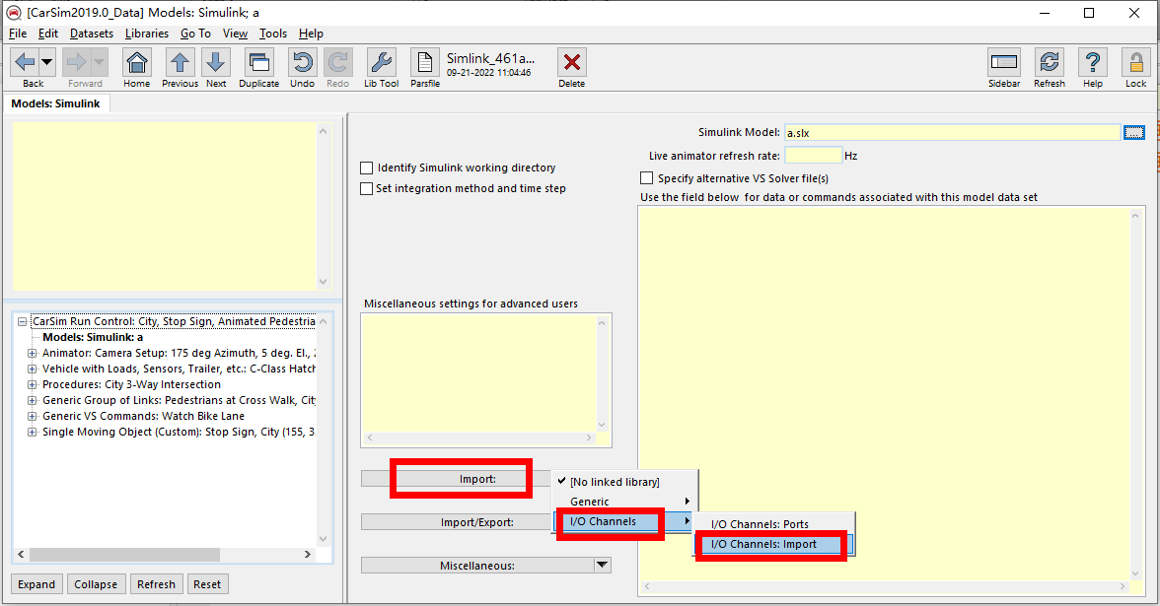View the Parsfile document icon

tap(424, 62)
